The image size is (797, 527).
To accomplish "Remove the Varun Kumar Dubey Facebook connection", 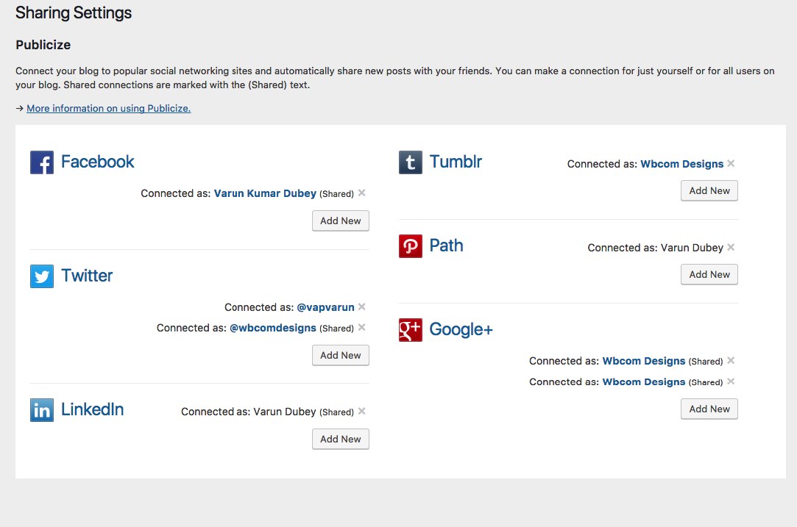I will (362, 193).
